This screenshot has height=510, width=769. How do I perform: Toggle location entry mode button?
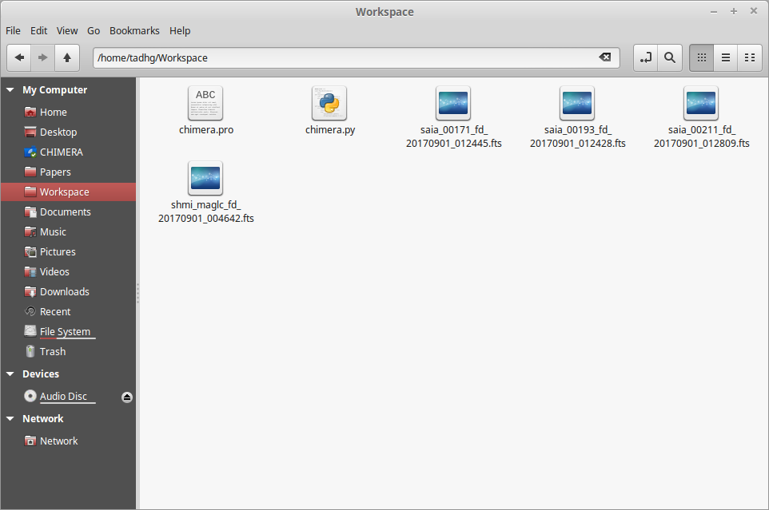click(645, 57)
